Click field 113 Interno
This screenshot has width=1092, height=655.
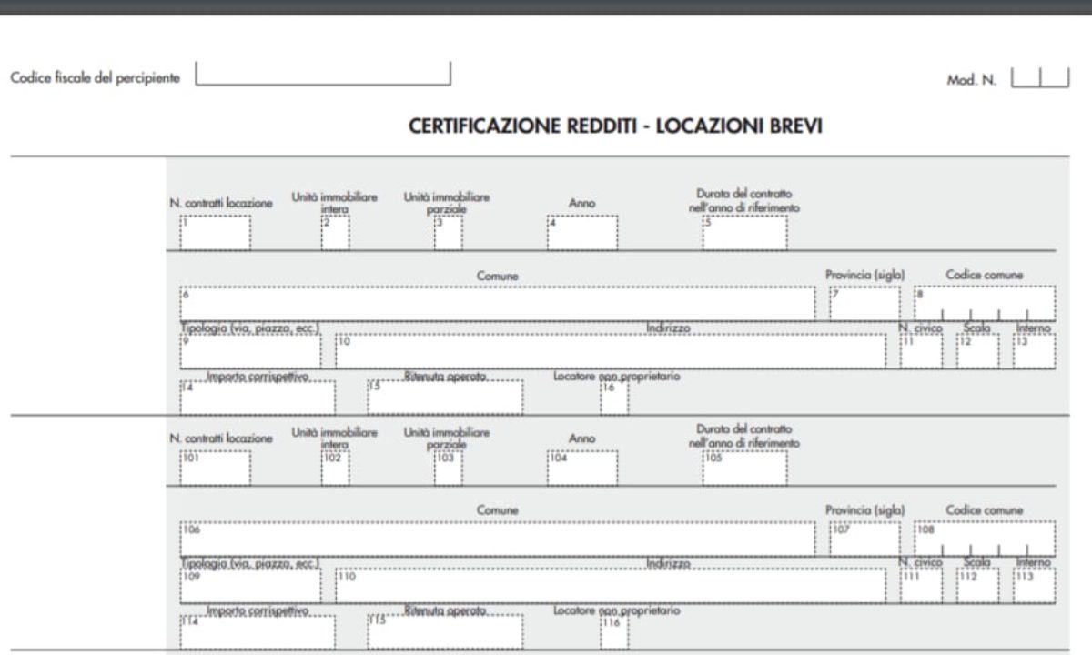pos(1034,585)
